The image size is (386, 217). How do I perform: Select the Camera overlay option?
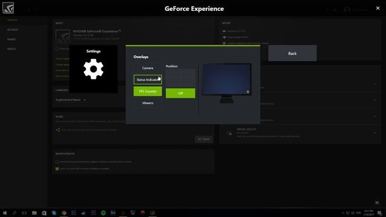148,68
